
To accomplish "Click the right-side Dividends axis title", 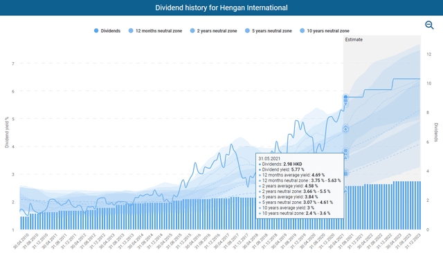I will tap(436, 132).
